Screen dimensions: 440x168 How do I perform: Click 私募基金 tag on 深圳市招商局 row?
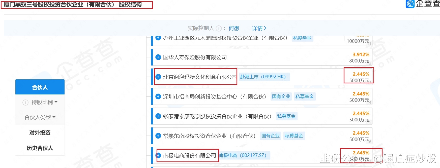[x=304, y=96]
